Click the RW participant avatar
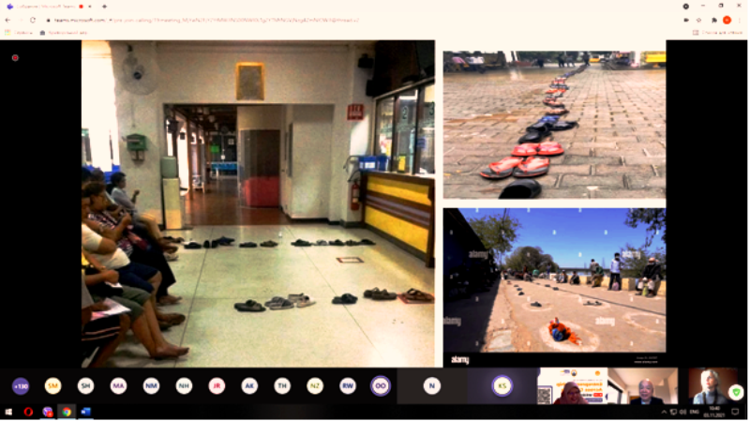Screen dimensions: 750x421 [x=347, y=385]
